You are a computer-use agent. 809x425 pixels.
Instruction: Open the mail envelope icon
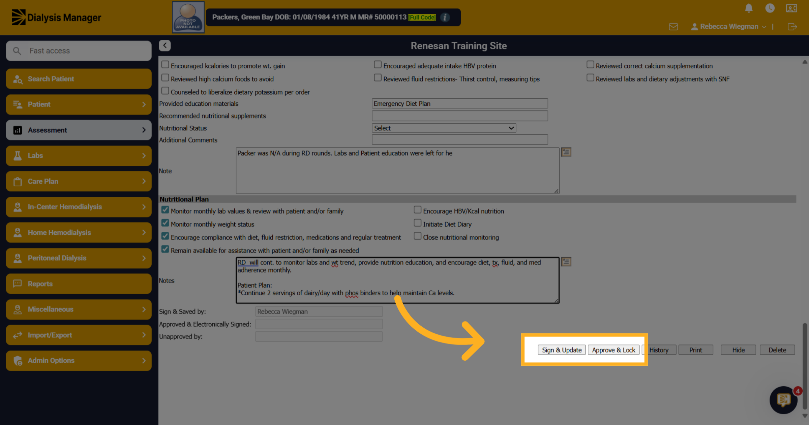[x=673, y=27]
